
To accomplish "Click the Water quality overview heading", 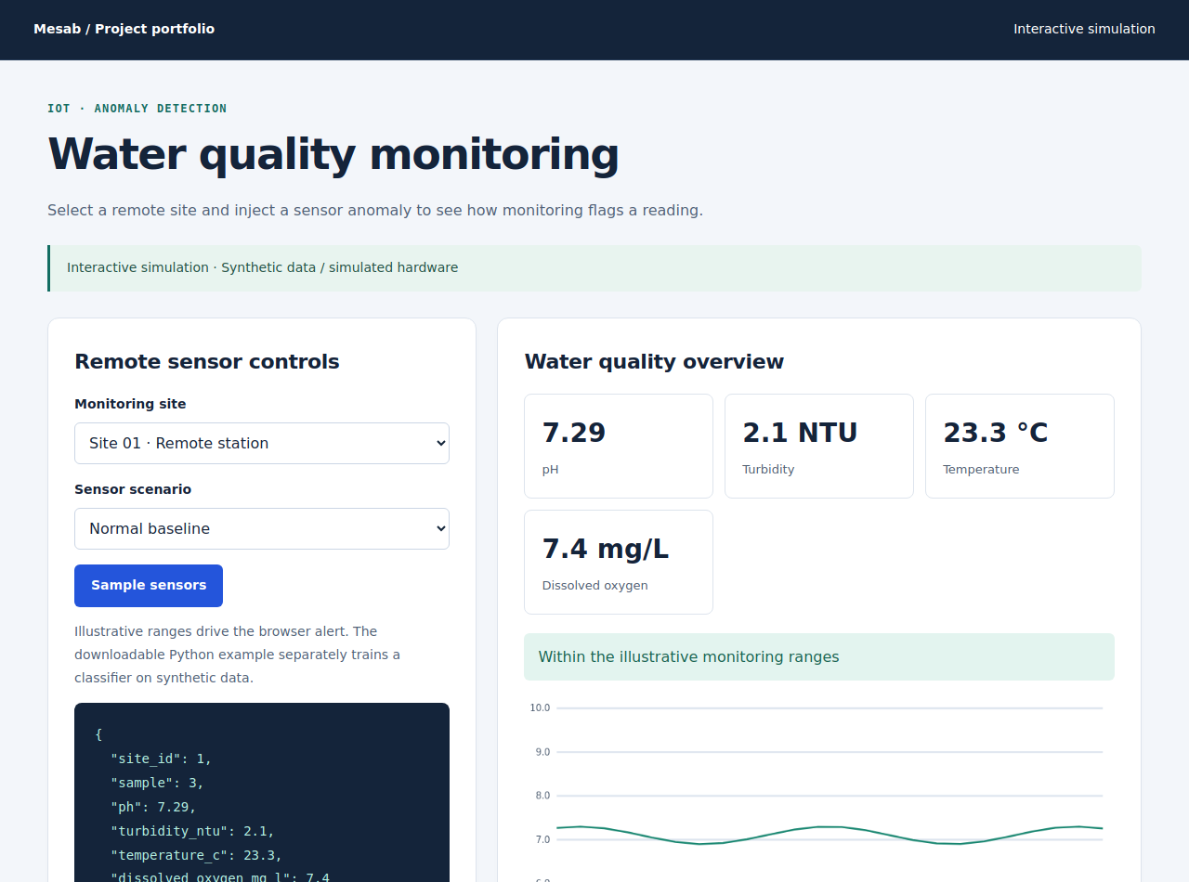I will coord(654,361).
